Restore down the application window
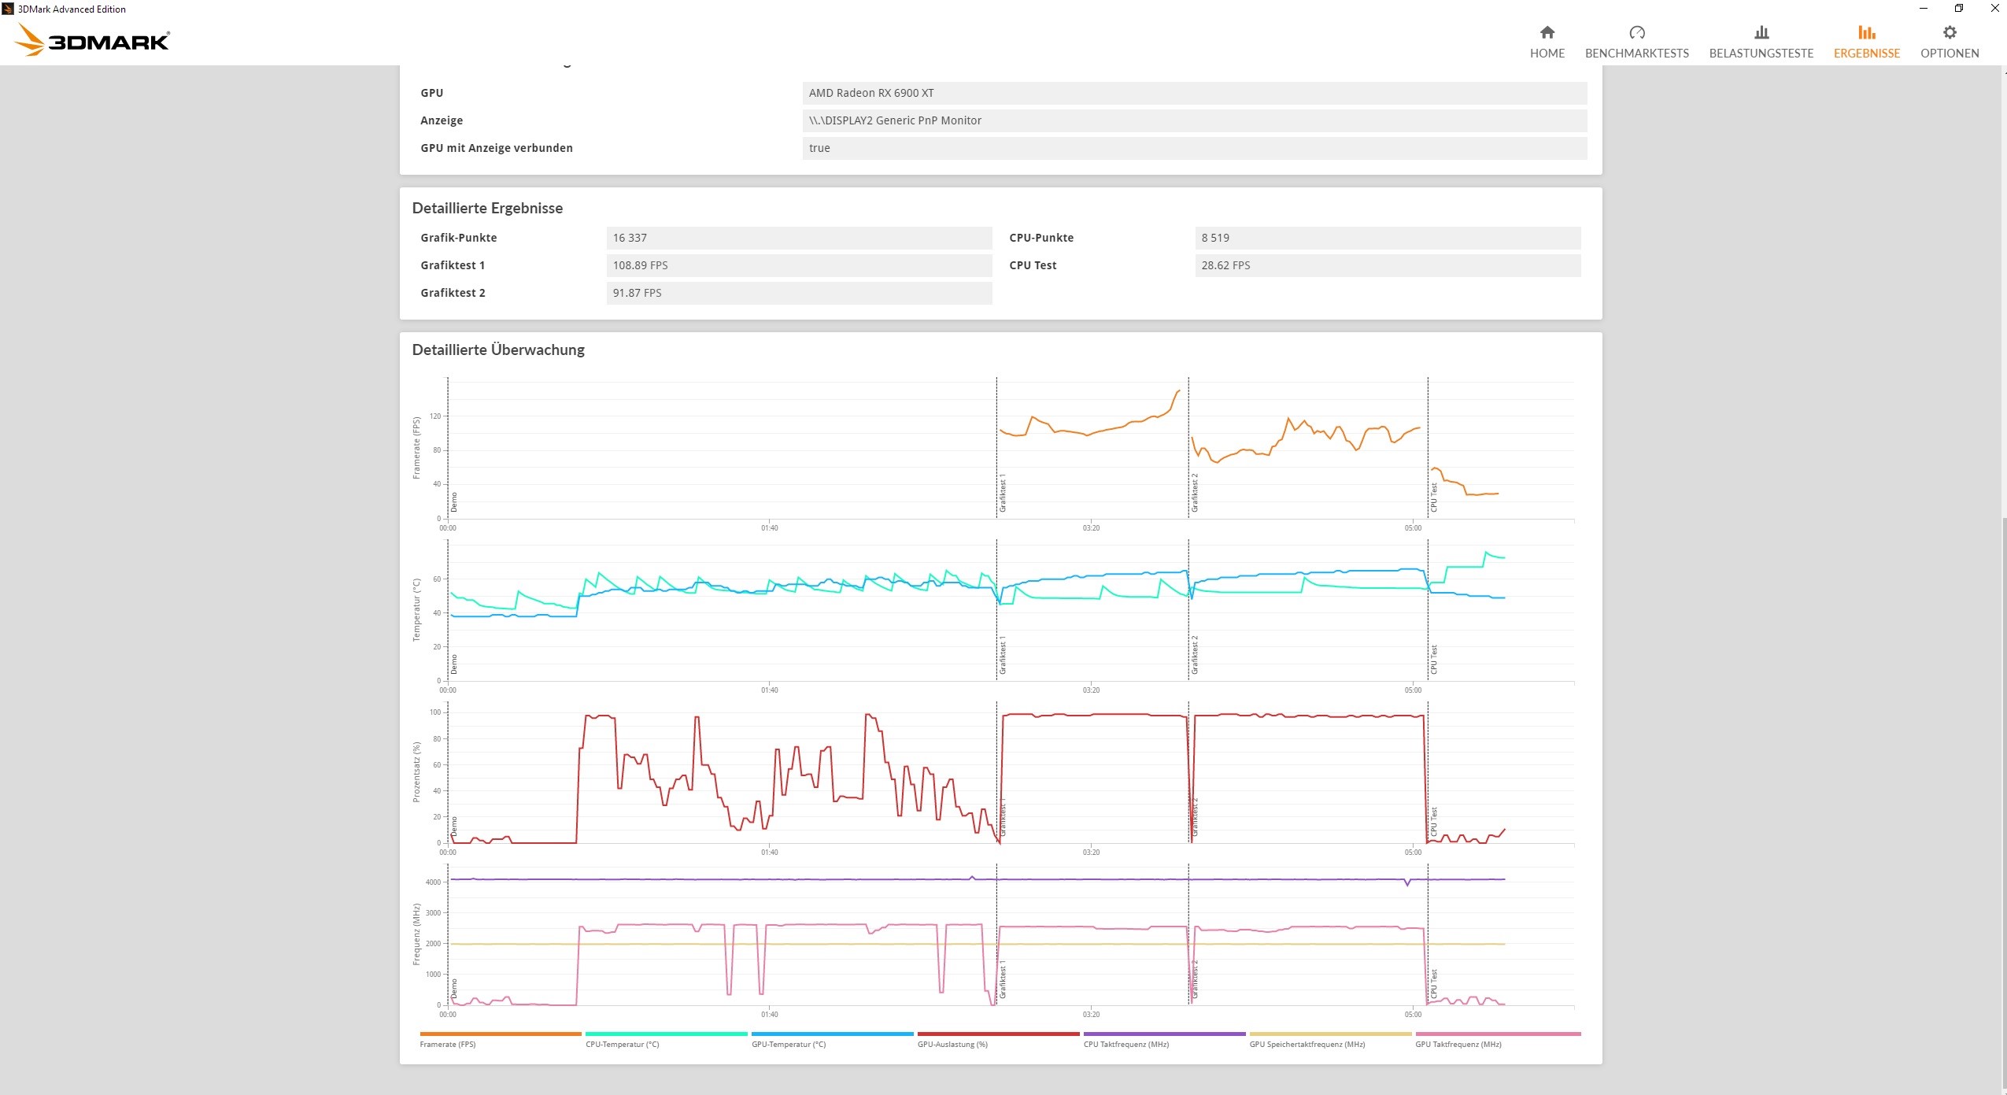The height and width of the screenshot is (1095, 2007). tap(1958, 9)
